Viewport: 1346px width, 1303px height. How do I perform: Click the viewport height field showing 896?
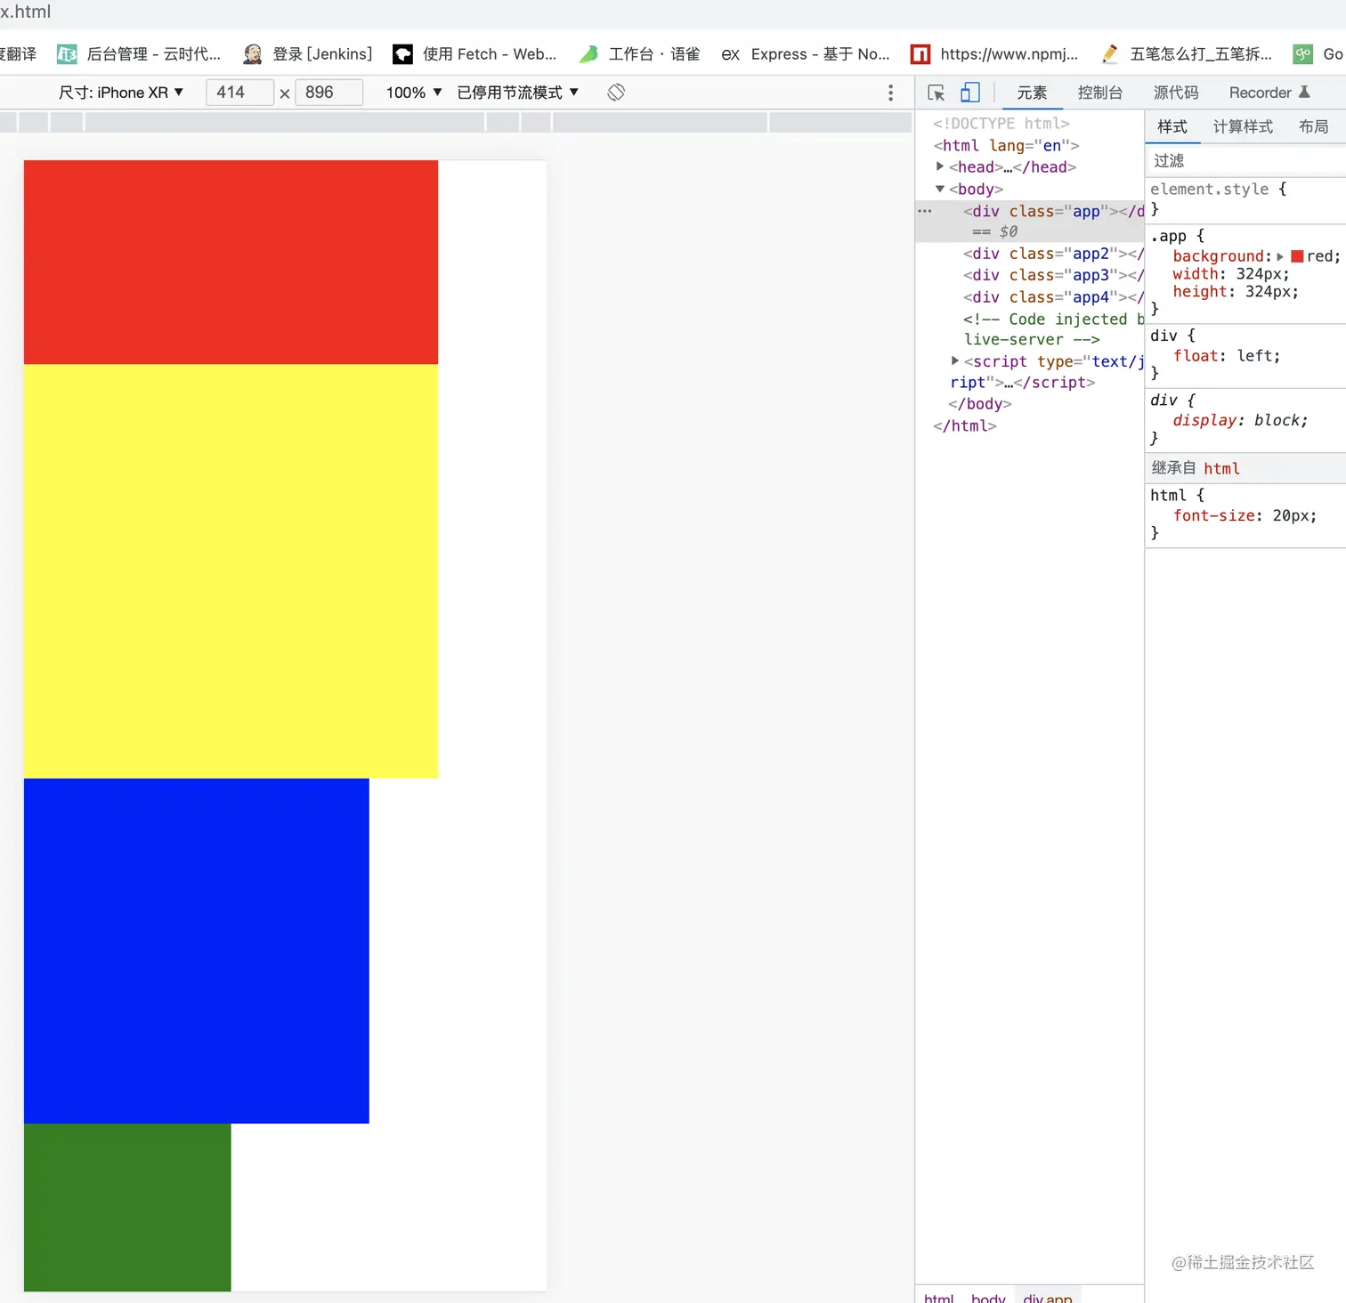(328, 93)
